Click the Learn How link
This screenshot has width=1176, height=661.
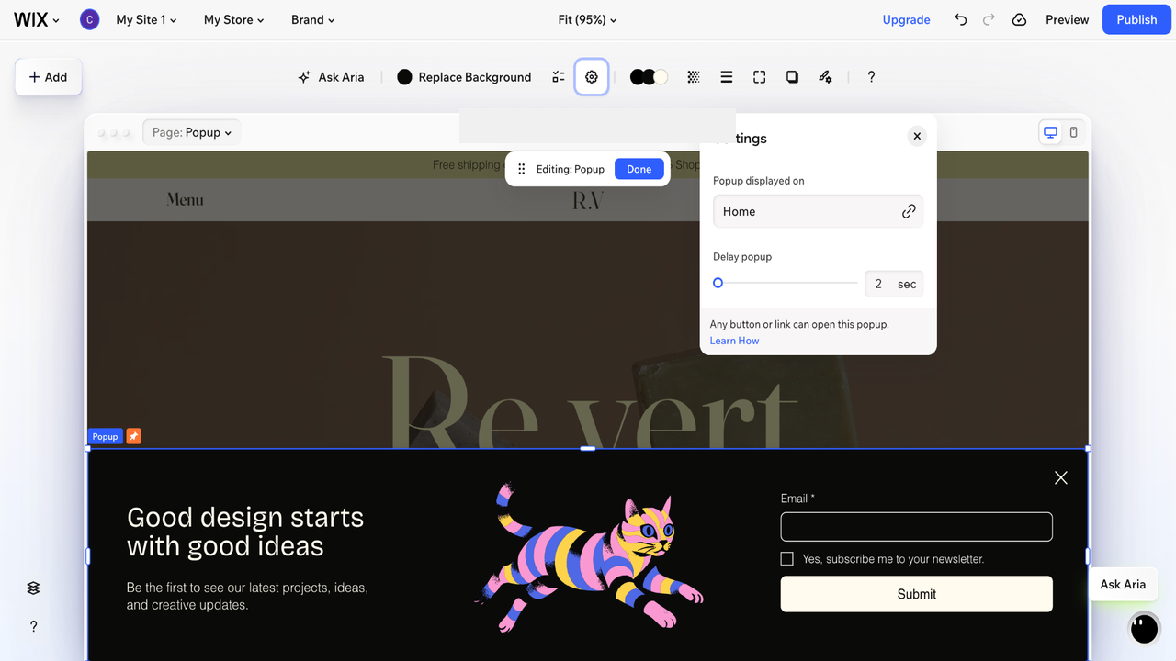click(734, 341)
